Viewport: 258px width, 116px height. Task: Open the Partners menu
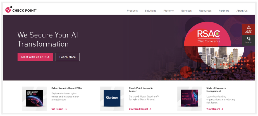[224, 11]
